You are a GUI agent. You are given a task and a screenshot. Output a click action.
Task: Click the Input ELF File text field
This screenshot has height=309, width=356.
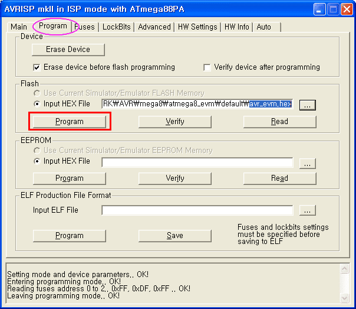pos(197,210)
